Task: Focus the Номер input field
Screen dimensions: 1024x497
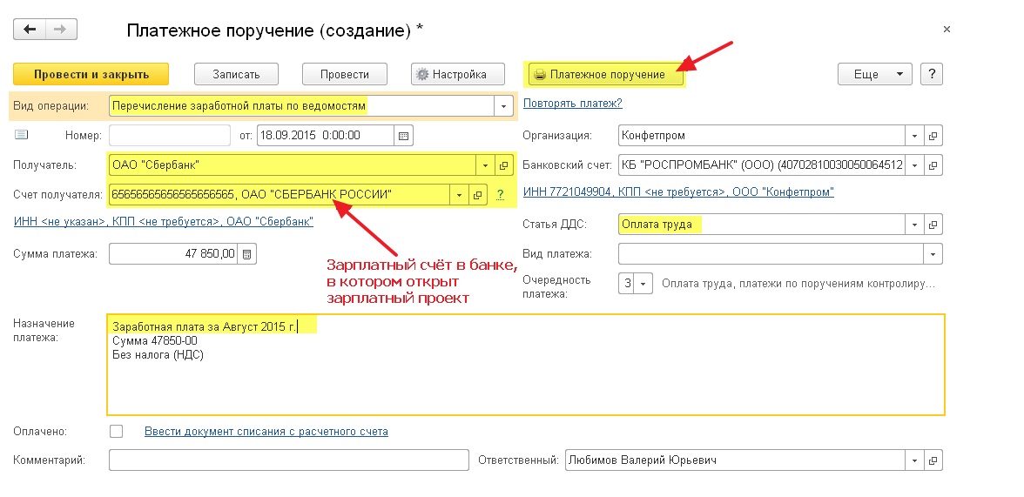Action: point(170,135)
